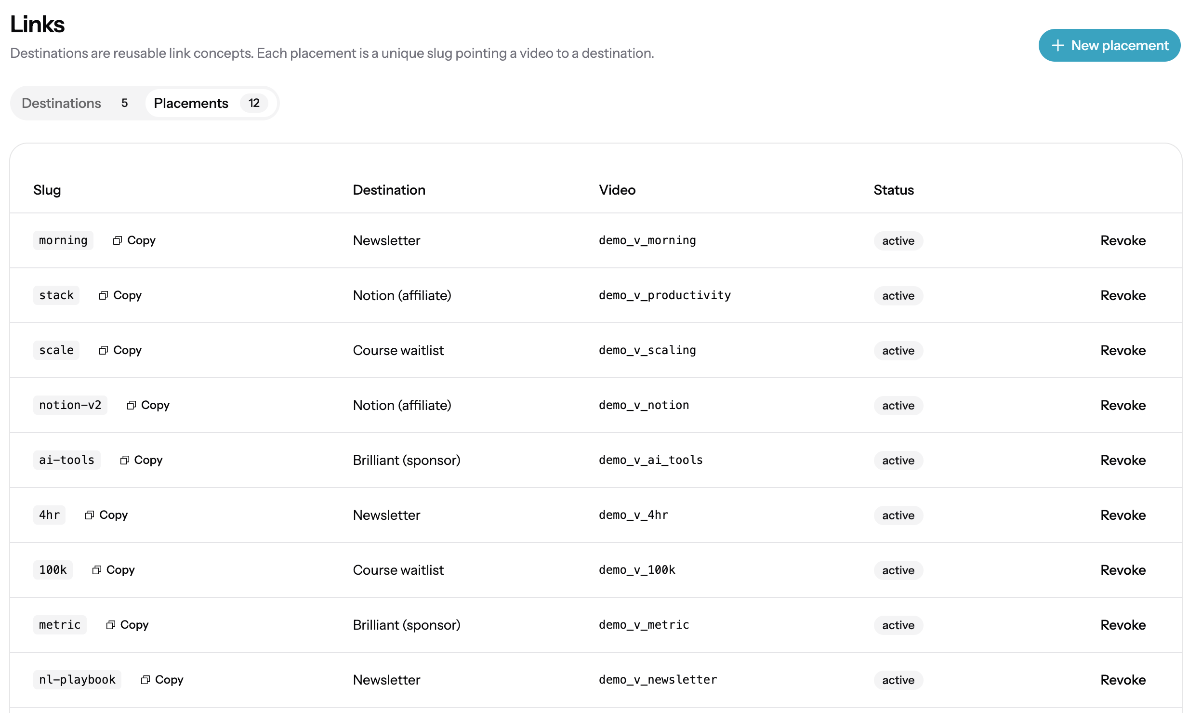Image resolution: width=1189 pixels, height=713 pixels.
Task: Click the copy icon next to morning slug
Action: point(117,240)
